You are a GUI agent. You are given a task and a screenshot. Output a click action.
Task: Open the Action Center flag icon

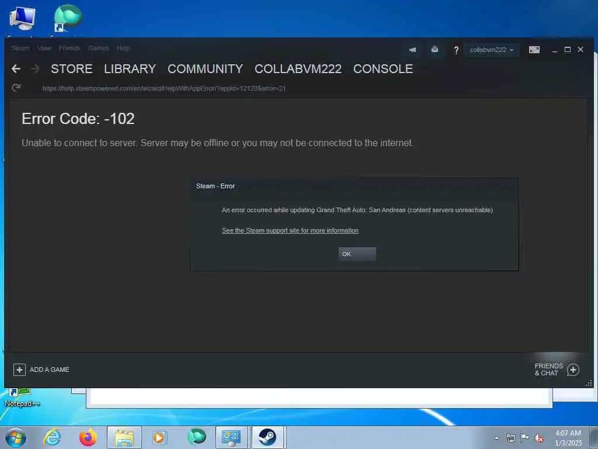[525, 438]
